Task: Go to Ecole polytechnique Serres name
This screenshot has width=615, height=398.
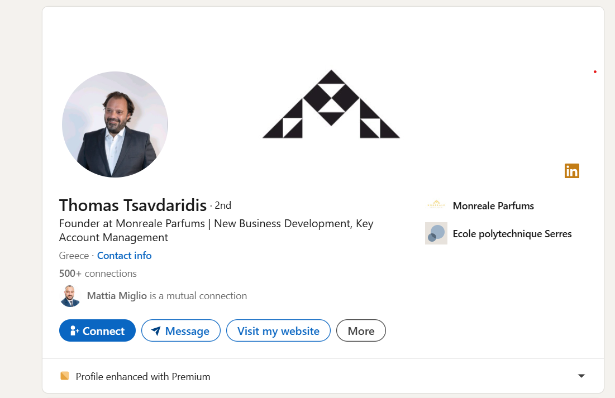Action: [512, 234]
